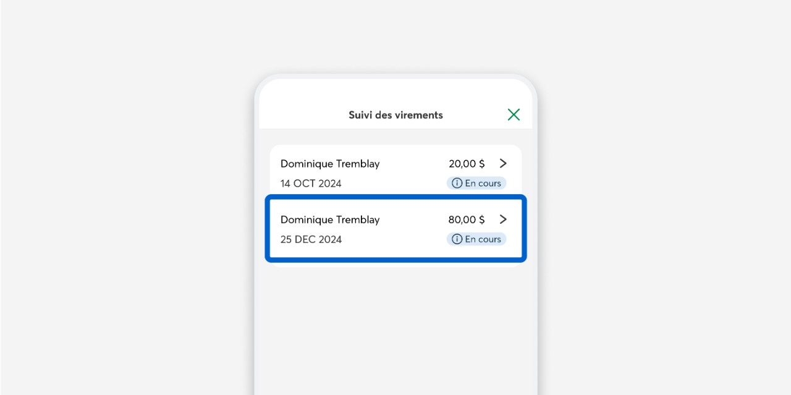Open the 20,00 $ transfer chevron

(503, 163)
